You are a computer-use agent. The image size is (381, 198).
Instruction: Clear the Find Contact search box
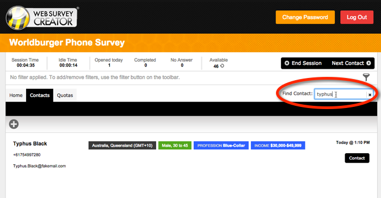coord(370,95)
